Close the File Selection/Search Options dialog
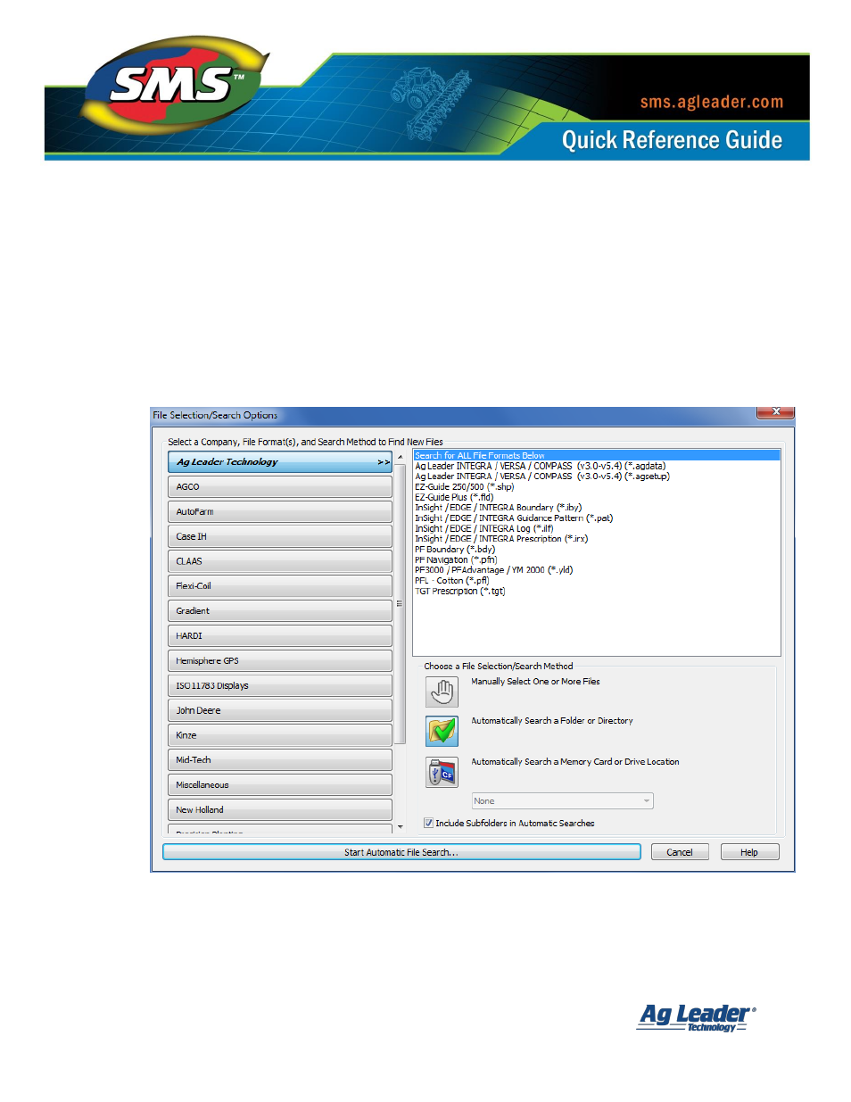 tap(775, 412)
